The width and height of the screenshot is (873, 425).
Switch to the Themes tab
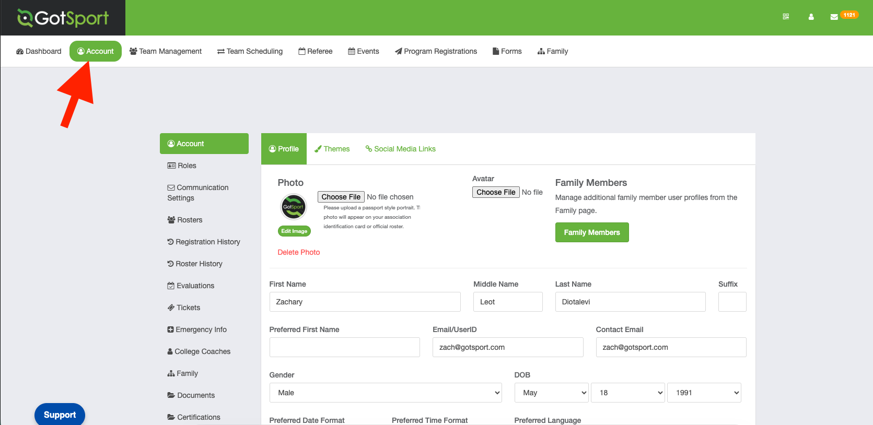(332, 149)
